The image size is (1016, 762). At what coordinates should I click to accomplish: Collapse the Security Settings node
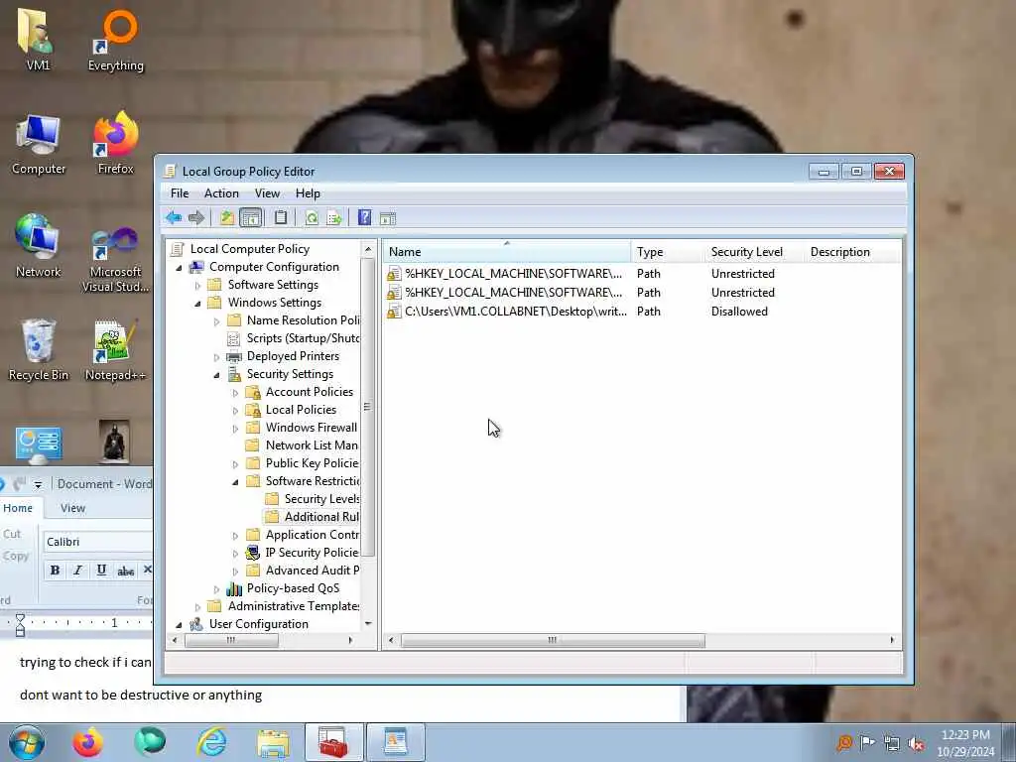[217, 374]
